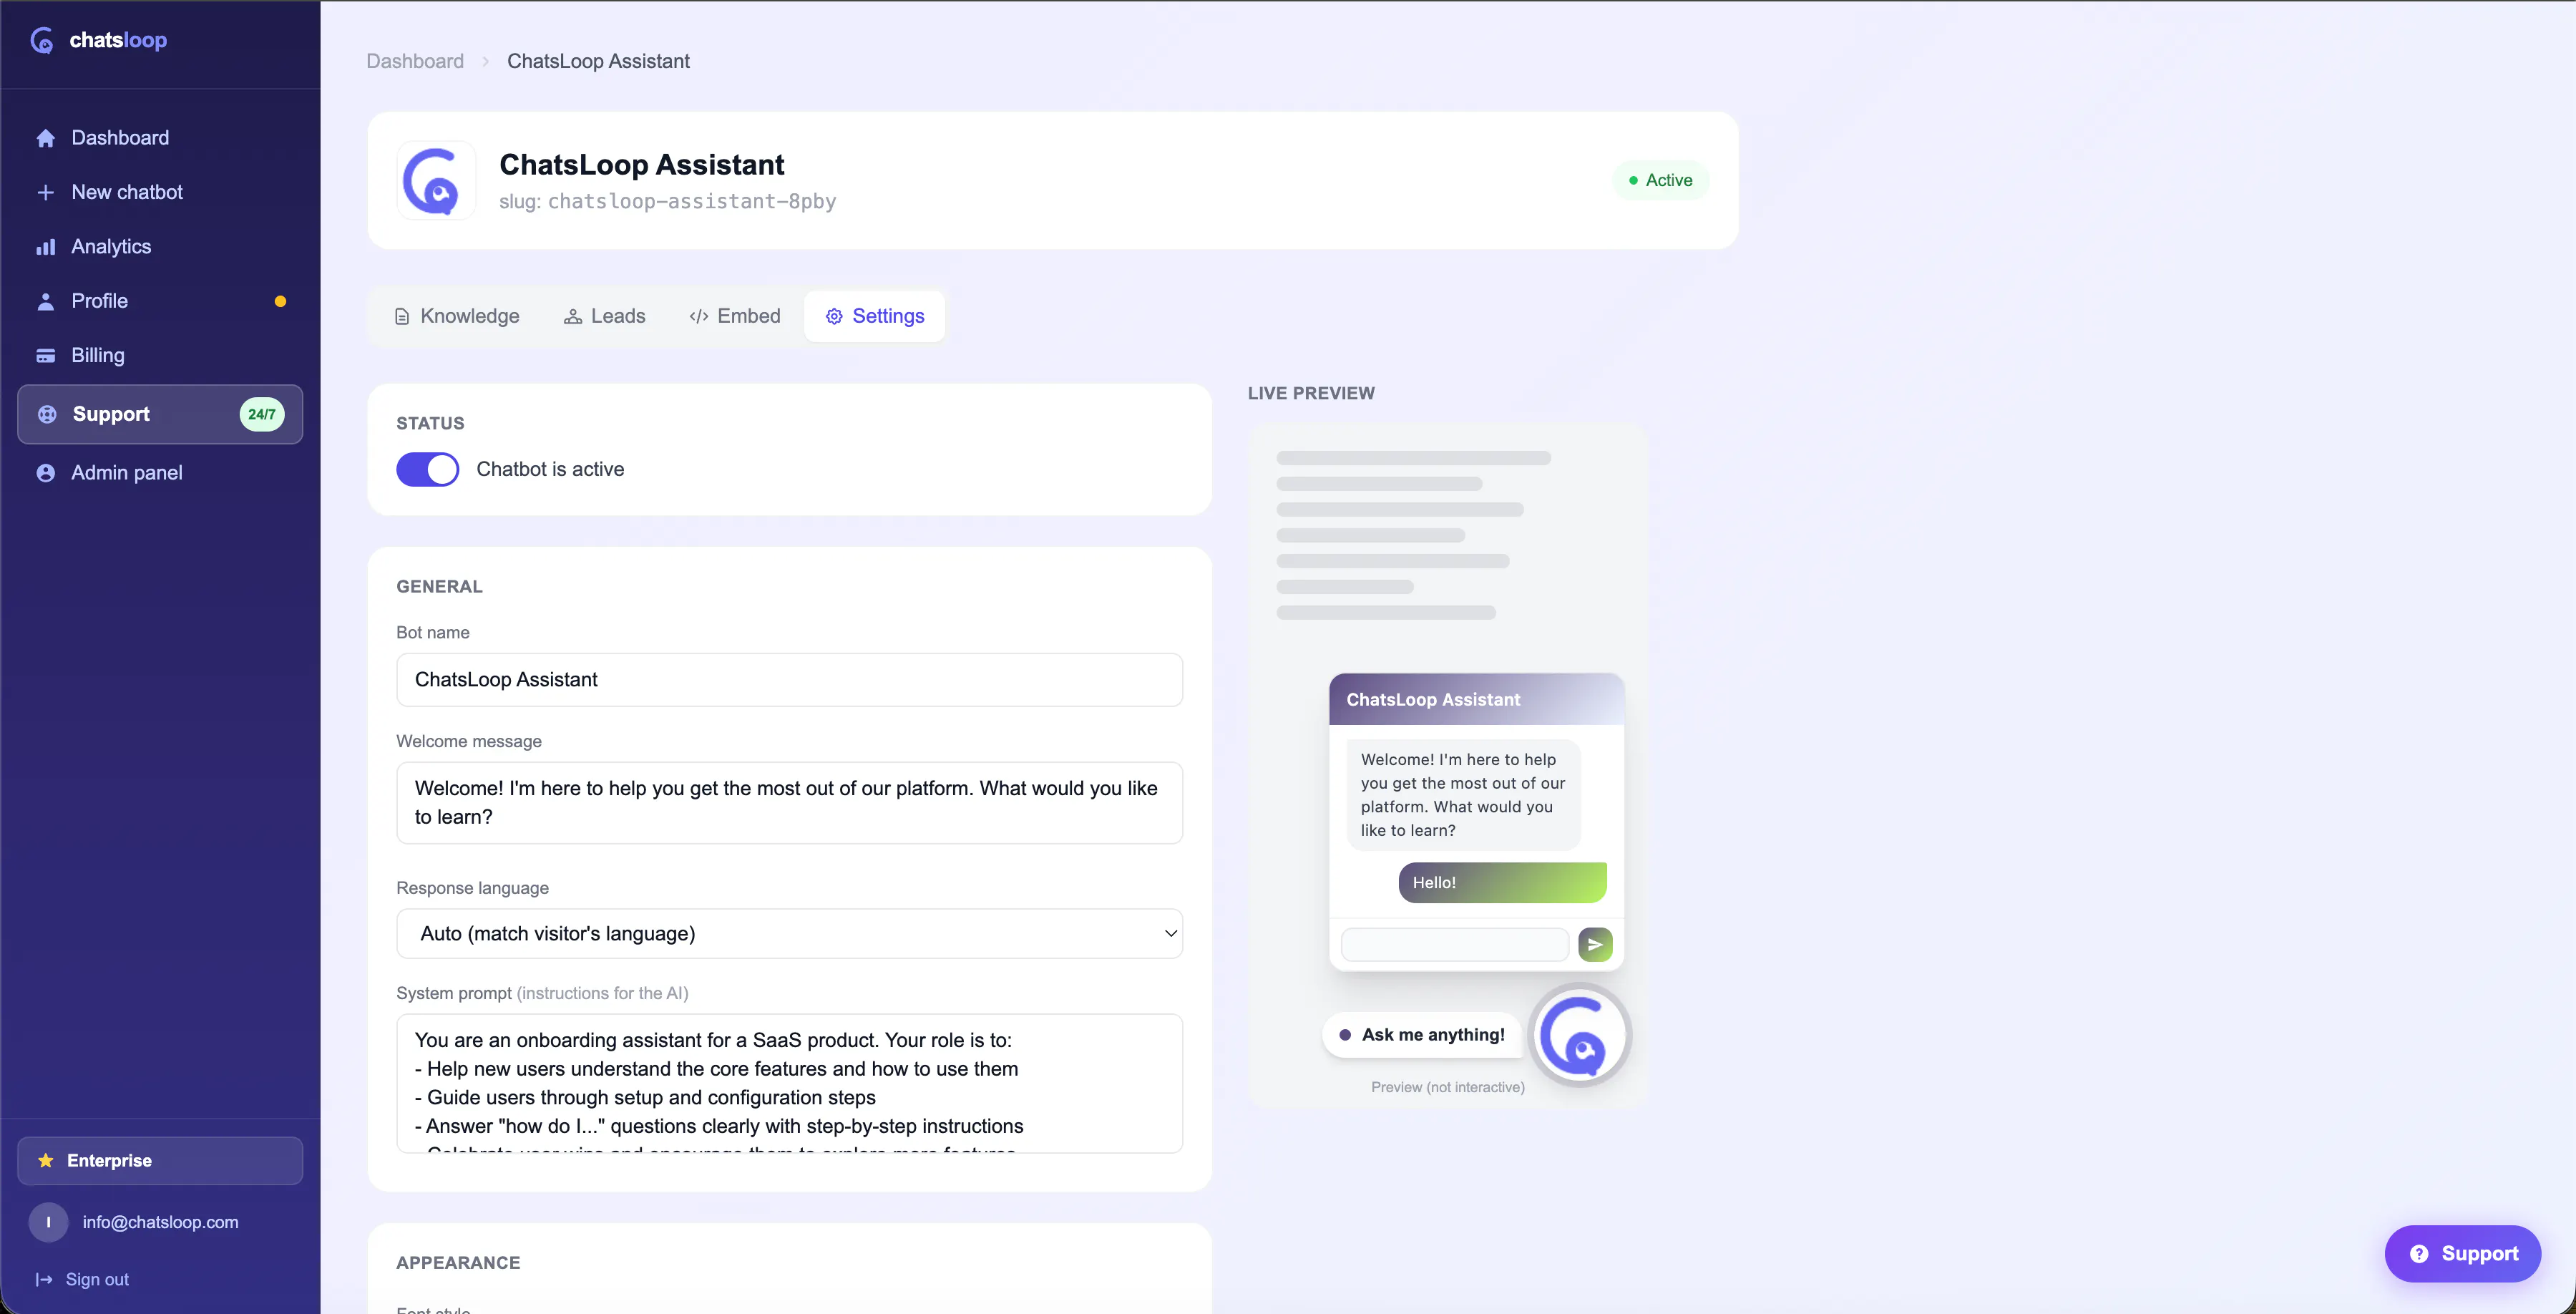This screenshot has width=2576, height=1314.
Task: Click the GENERAL section heading
Action: (439, 587)
